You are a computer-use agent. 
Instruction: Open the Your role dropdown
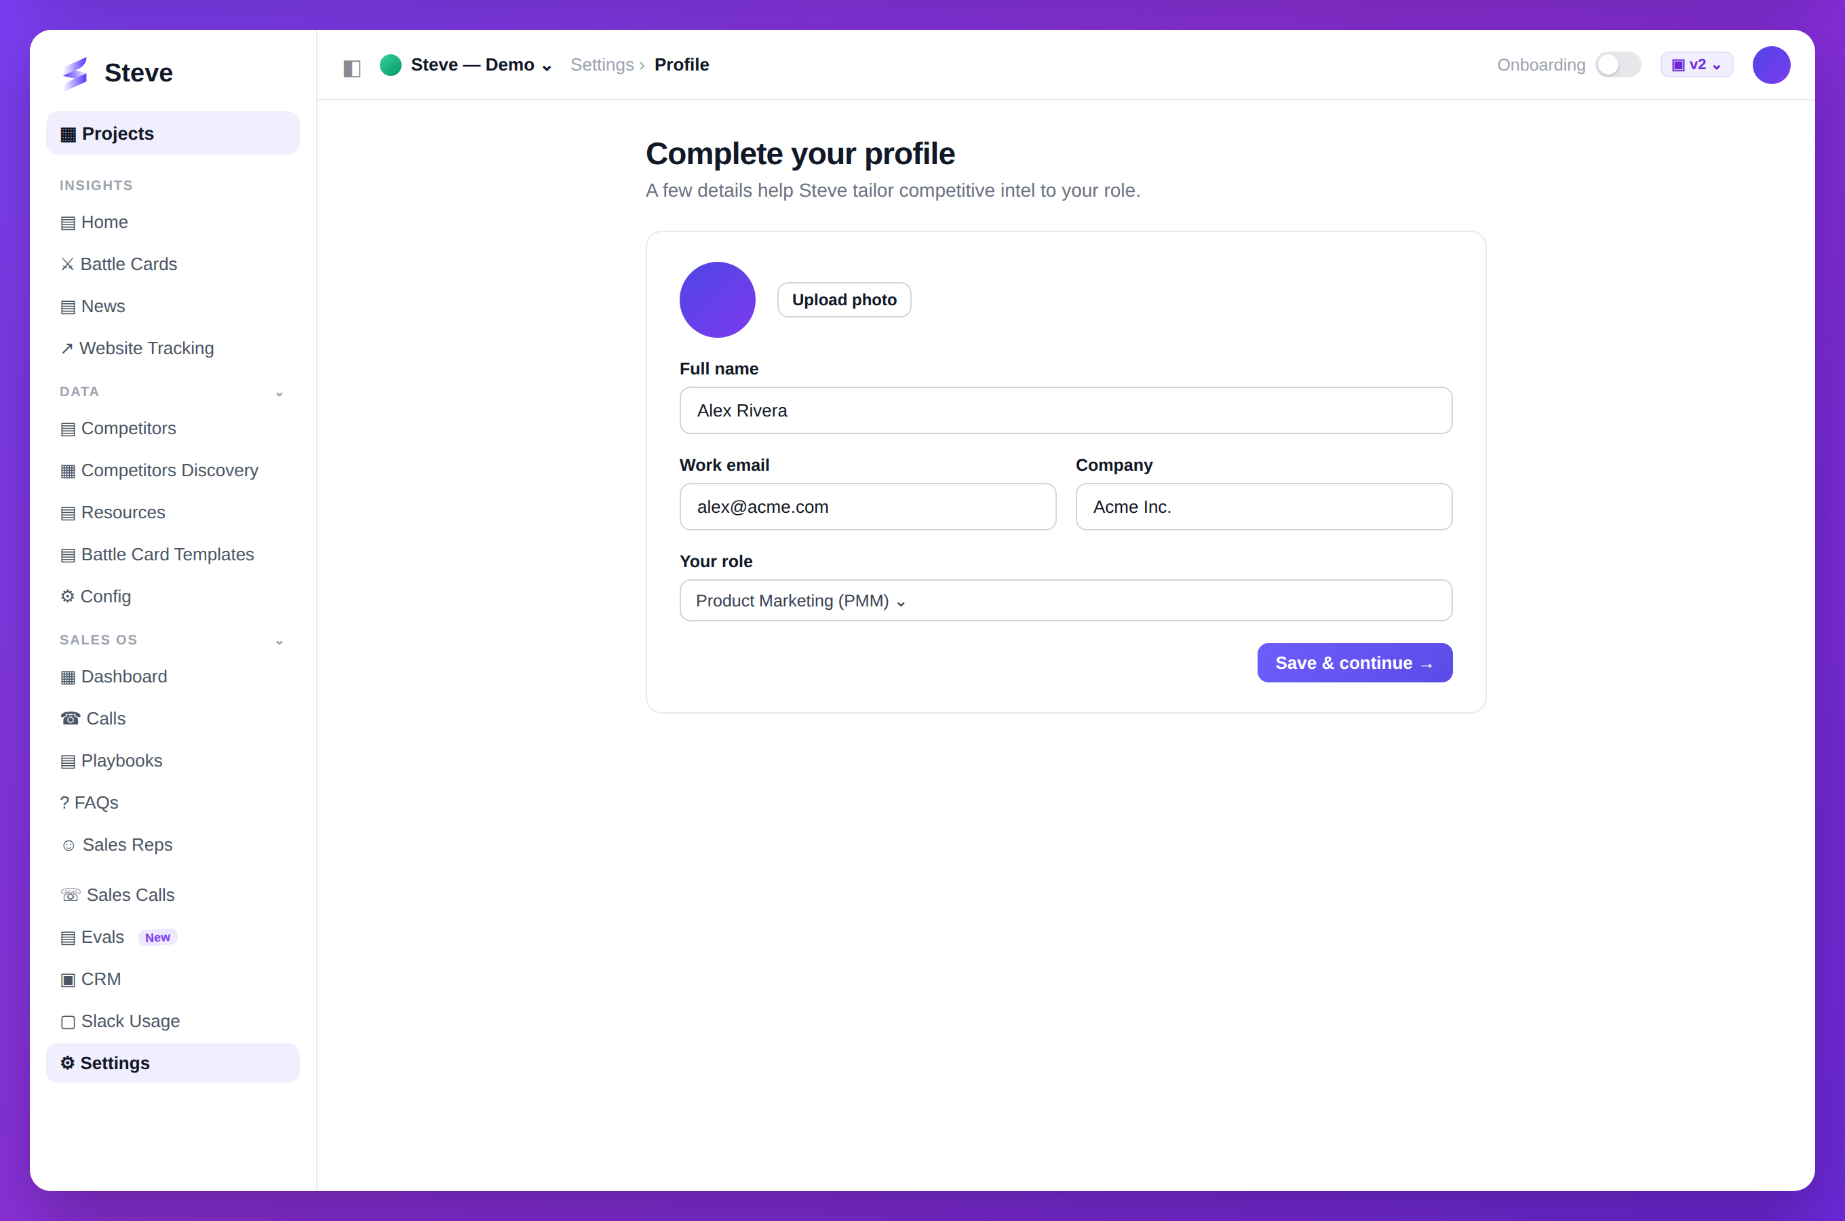tap(1066, 600)
